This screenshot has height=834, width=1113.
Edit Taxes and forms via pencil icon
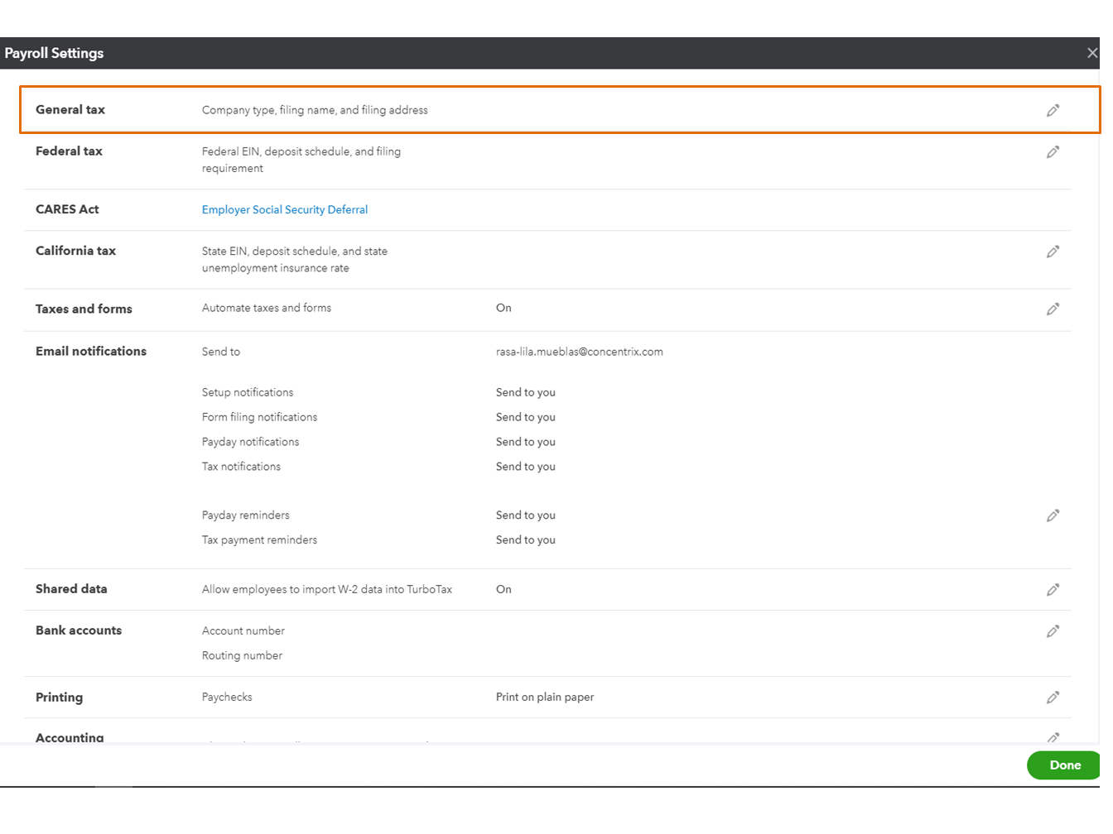[x=1053, y=309]
